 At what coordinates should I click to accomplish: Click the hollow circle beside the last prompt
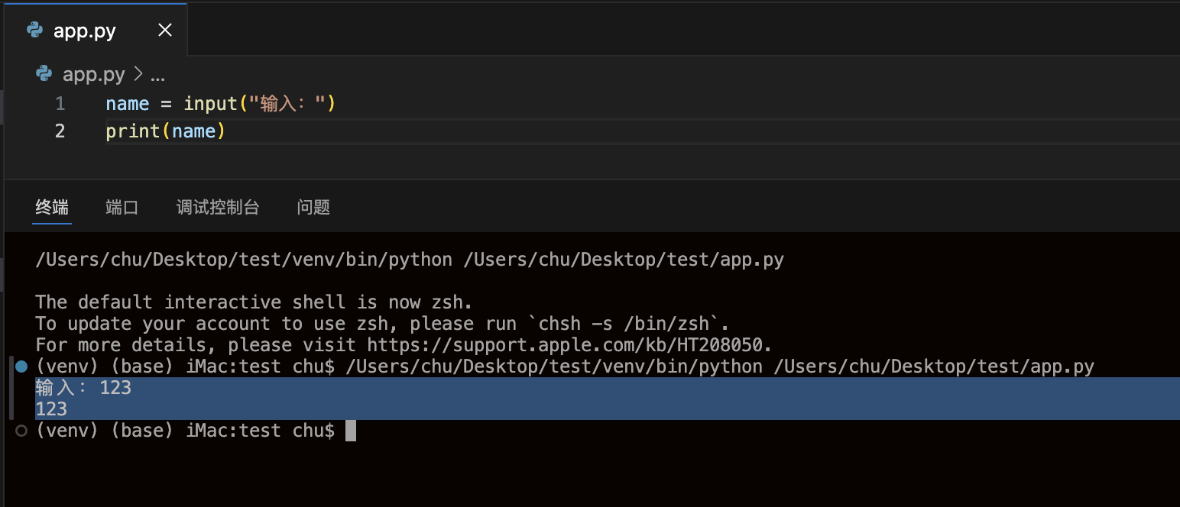coord(21,431)
